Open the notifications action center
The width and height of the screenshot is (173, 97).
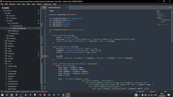tap(169, 95)
